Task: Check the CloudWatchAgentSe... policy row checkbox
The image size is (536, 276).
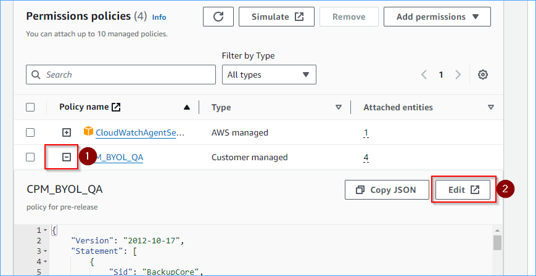Action: tap(30, 132)
